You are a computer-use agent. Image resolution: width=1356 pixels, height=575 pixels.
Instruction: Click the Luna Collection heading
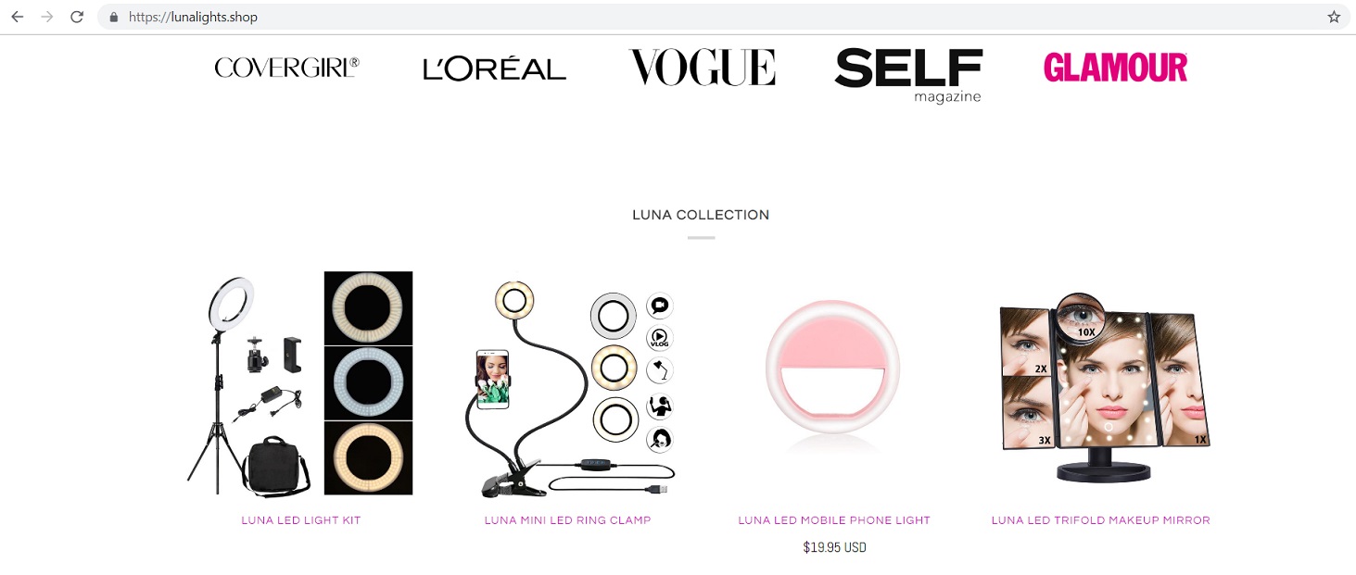[701, 215]
